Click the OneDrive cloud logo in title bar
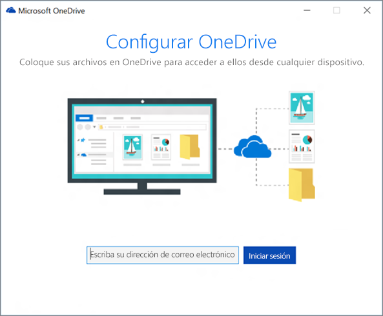 coord(11,11)
